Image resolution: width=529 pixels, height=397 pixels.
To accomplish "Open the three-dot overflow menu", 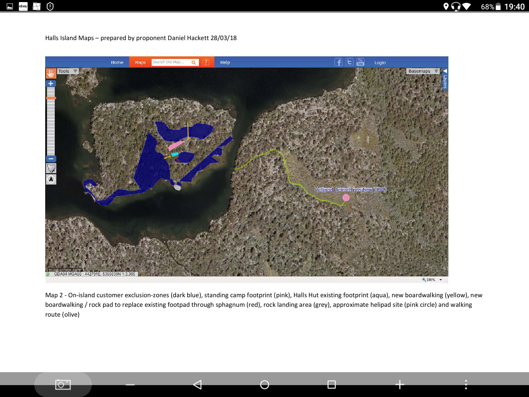I will coord(466,385).
